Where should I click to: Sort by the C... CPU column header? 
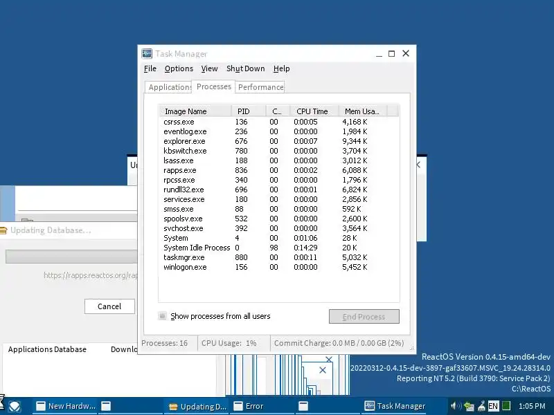click(278, 111)
